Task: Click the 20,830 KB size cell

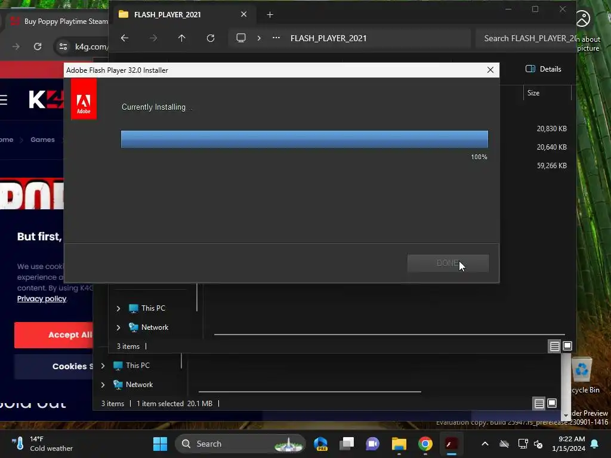Action: pyautogui.click(x=551, y=129)
